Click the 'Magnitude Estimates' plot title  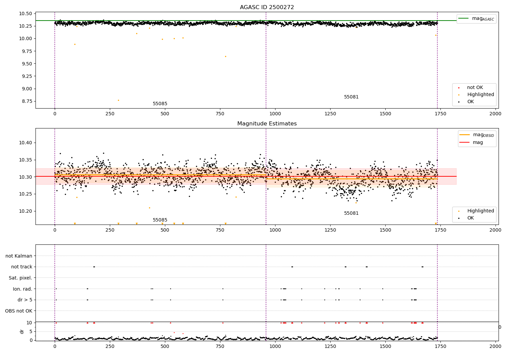click(x=267, y=124)
